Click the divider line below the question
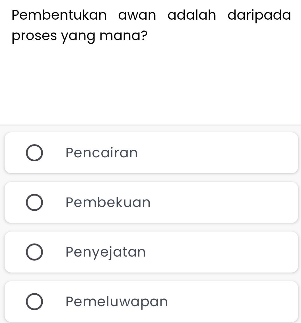 [x=150, y=125]
